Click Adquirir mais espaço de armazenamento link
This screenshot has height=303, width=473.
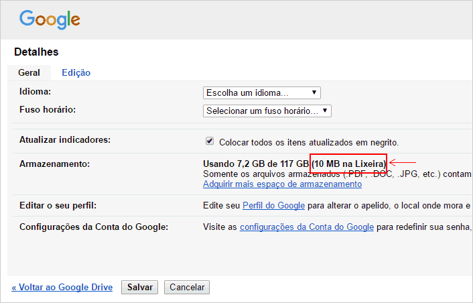pos(282,184)
